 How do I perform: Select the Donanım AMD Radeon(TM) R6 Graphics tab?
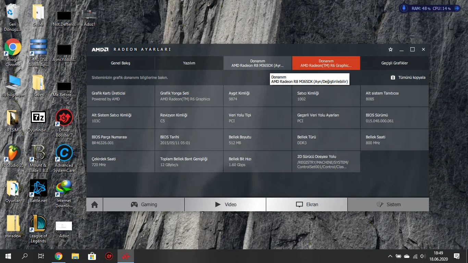coord(326,63)
